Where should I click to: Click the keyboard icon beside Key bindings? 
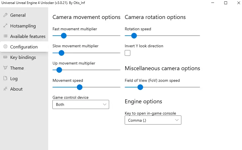pos(5,57)
